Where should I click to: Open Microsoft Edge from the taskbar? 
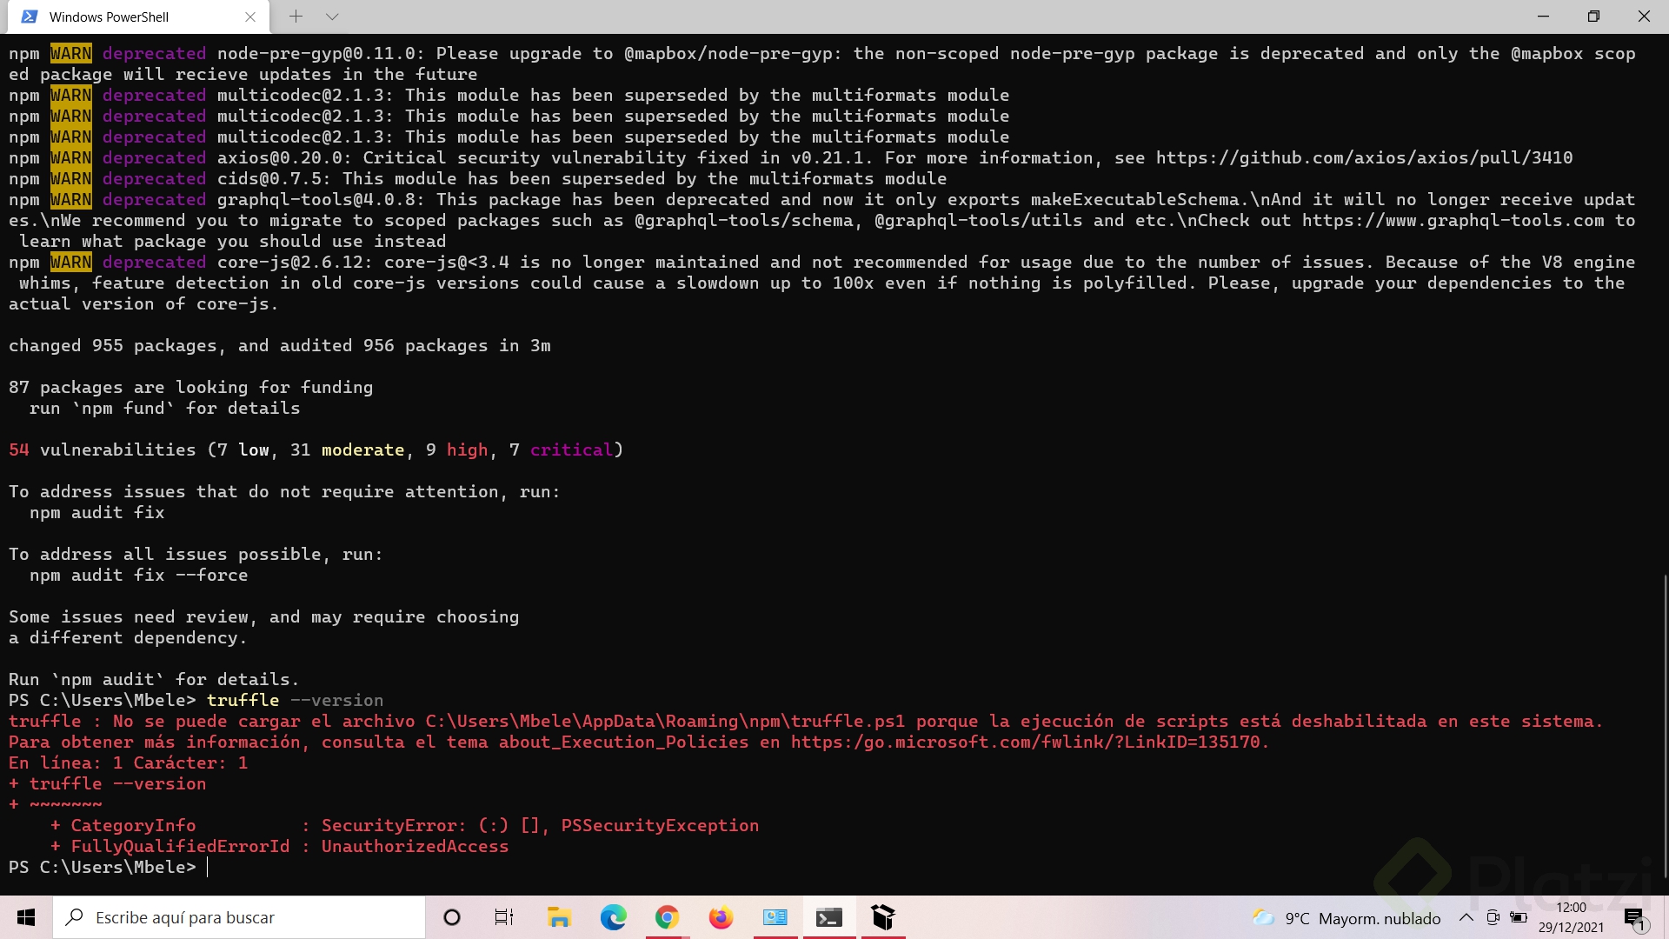613,917
